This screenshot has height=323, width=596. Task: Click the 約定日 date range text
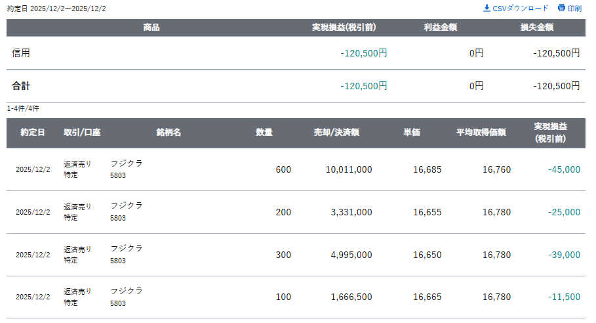pos(56,9)
